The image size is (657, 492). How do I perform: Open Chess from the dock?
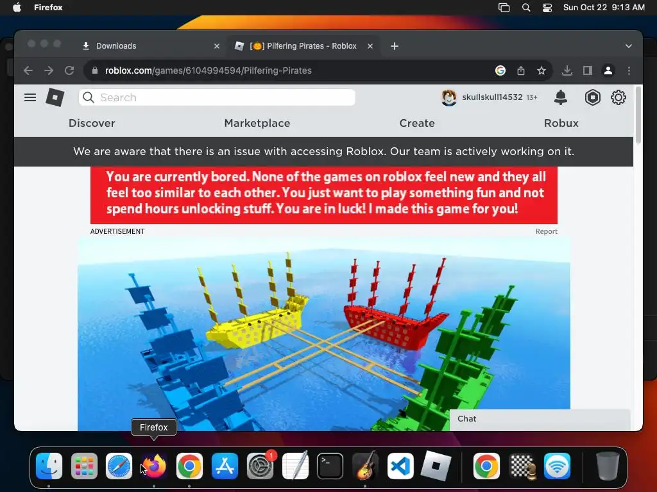pos(522,466)
